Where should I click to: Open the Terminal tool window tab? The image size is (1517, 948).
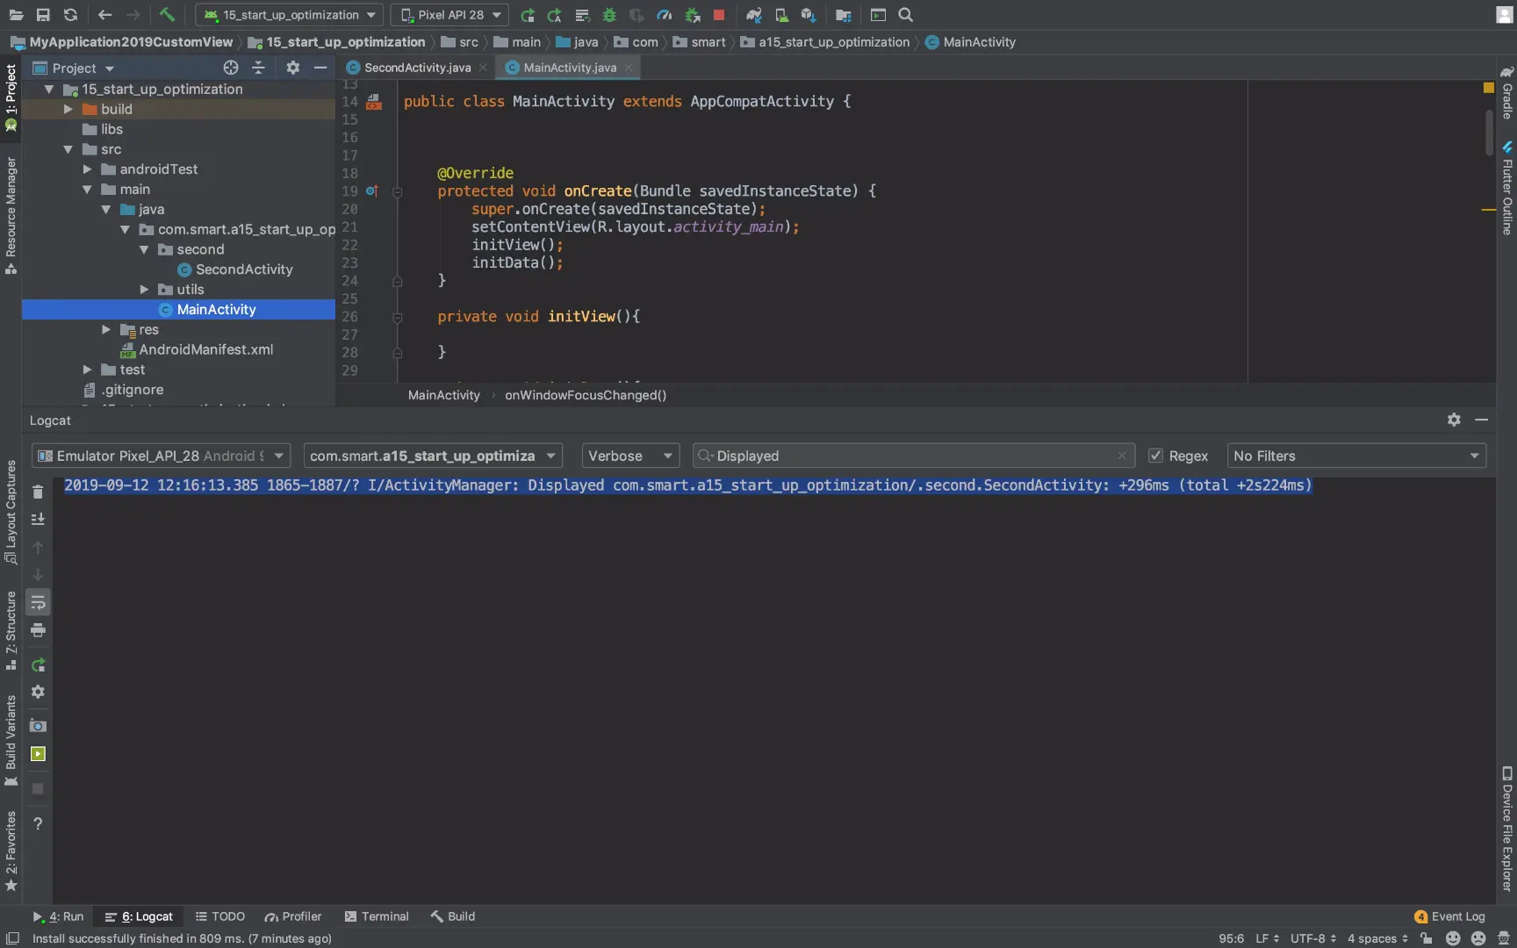tap(377, 916)
